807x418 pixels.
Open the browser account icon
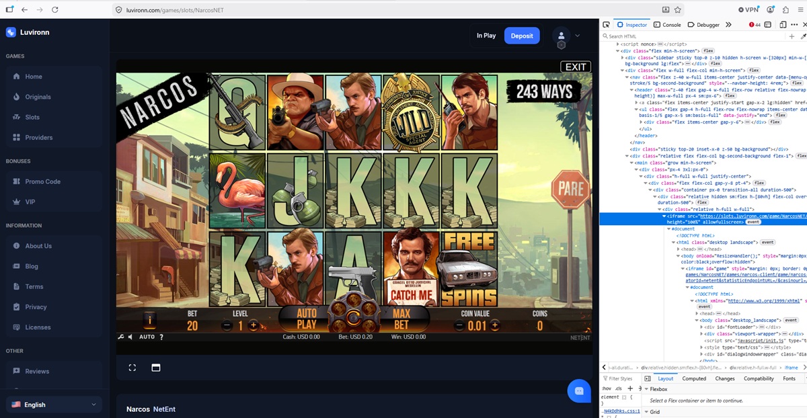point(771,9)
